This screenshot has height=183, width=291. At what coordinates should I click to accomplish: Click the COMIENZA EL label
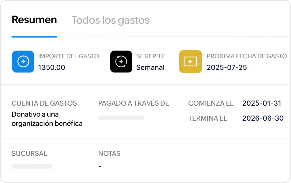[211, 103]
